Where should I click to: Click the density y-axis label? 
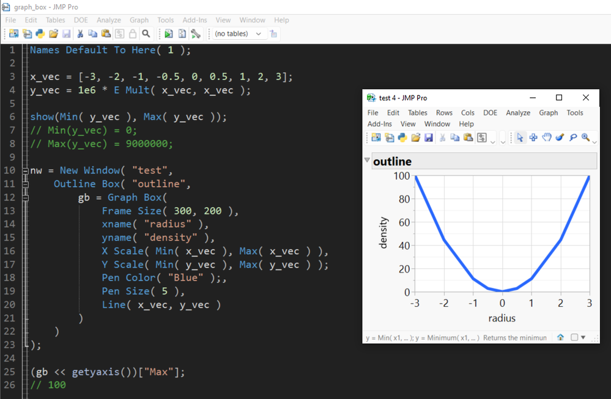(383, 232)
